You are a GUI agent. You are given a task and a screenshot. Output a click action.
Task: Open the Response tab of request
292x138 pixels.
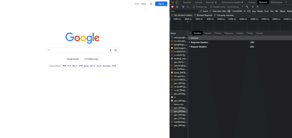[229, 33]
